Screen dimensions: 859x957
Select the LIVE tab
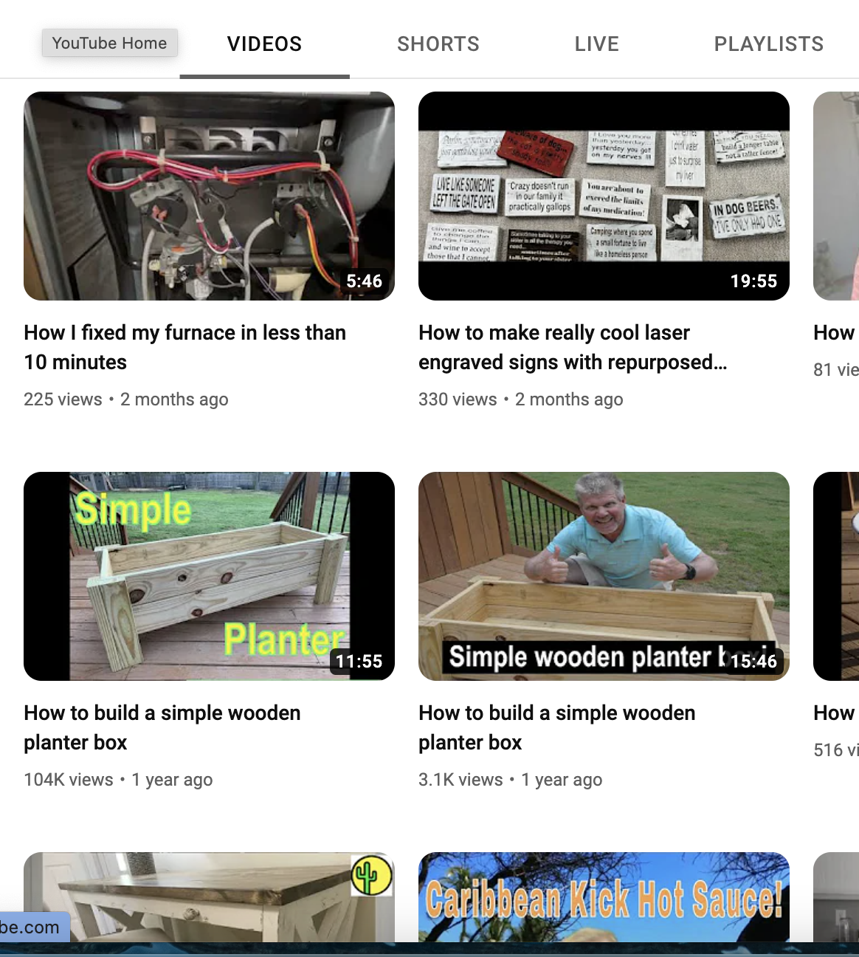[596, 44]
